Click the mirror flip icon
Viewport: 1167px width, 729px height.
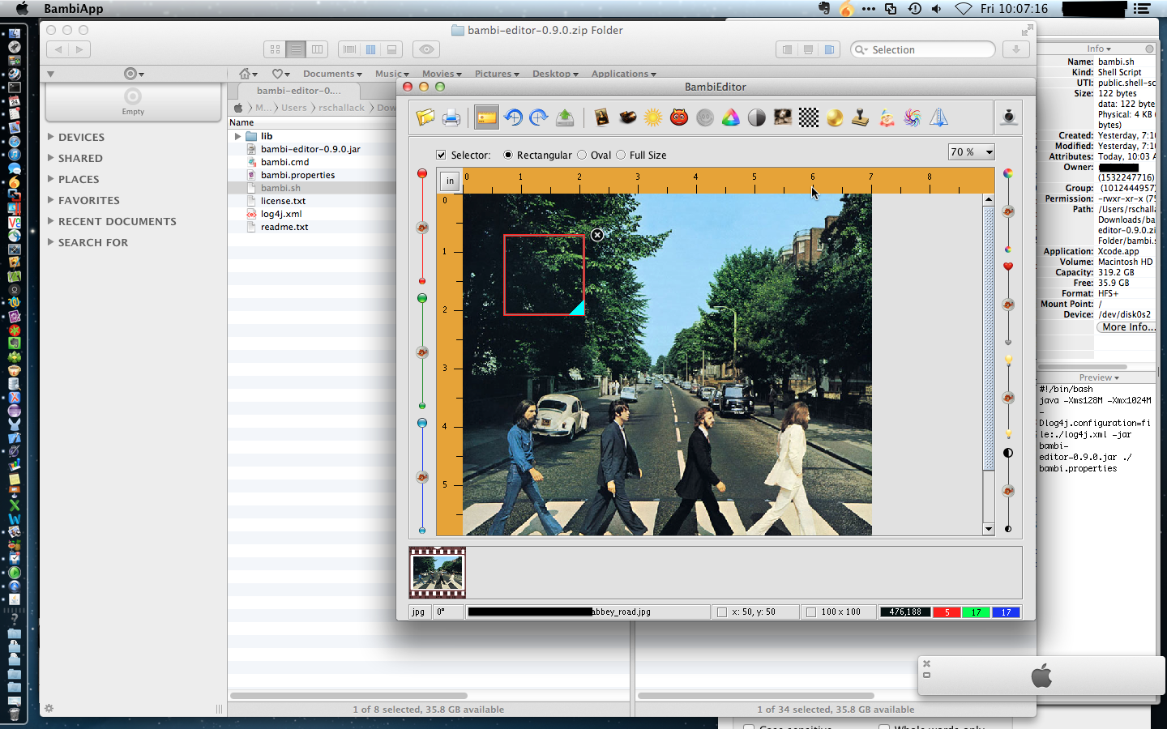(x=938, y=117)
